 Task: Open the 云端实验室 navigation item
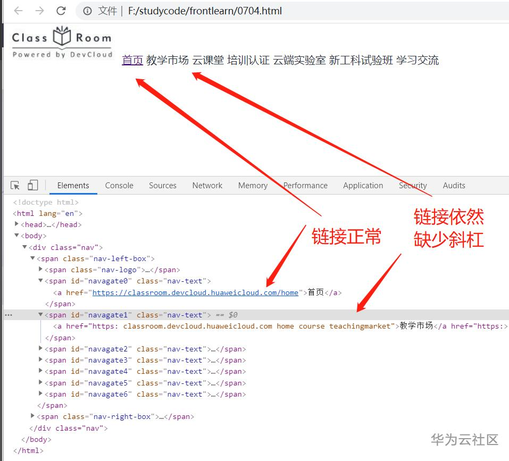[299, 60]
